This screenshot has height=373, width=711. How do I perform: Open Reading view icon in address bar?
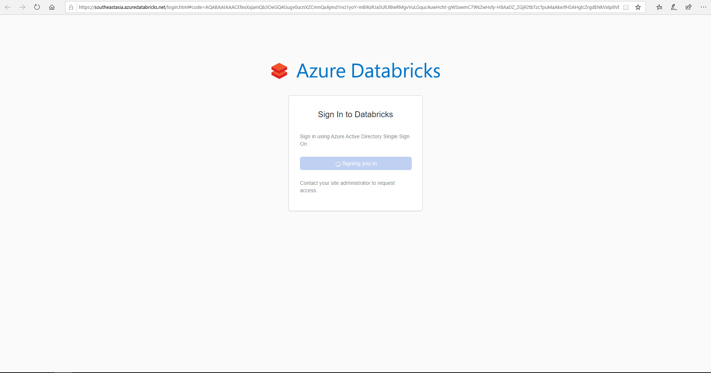(626, 7)
